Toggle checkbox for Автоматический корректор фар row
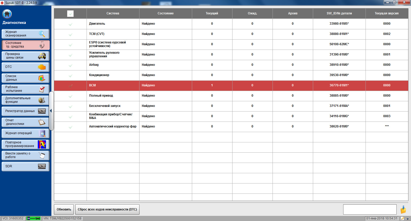The image size is (411, 221). [70, 127]
